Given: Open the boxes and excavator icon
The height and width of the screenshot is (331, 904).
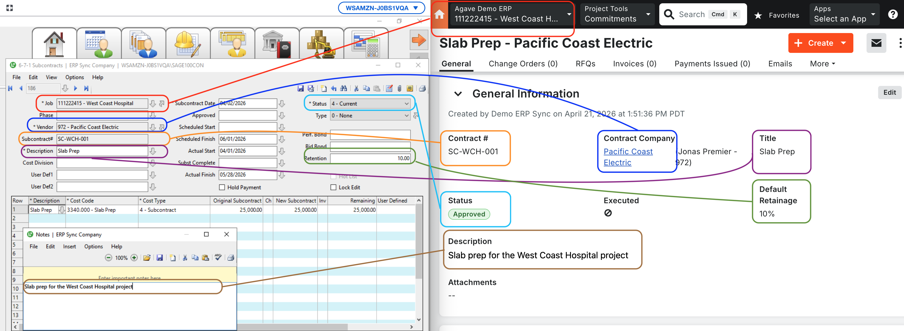Looking at the screenshot, I should (322, 44).
